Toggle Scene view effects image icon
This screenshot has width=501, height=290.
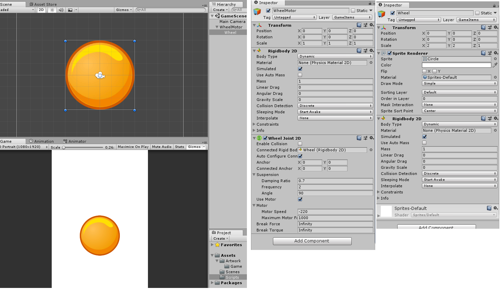point(70,10)
